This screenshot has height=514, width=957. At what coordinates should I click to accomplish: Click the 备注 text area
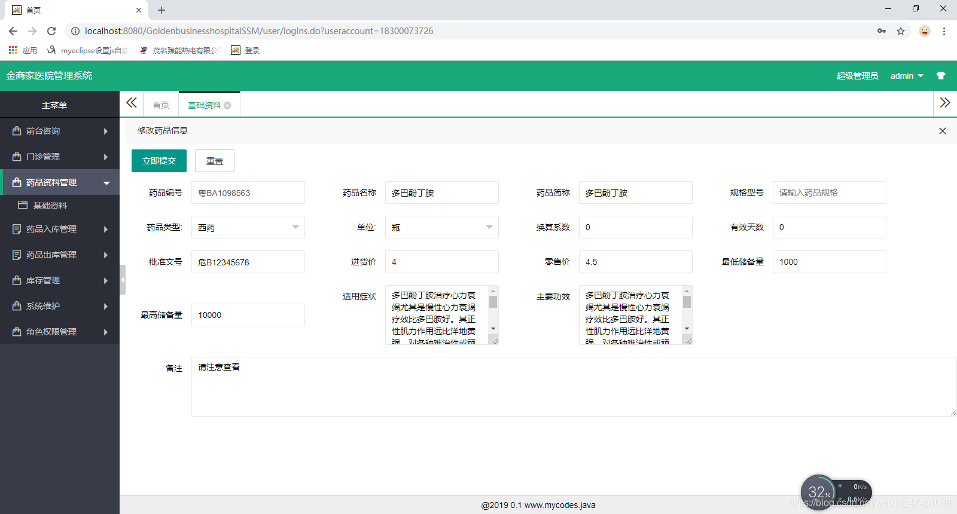(x=574, y=387)
